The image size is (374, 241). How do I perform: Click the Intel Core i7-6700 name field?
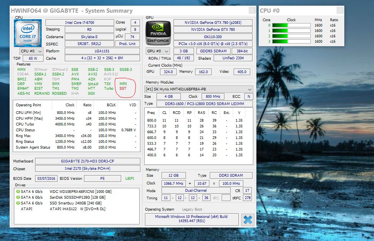pos(80,23)
